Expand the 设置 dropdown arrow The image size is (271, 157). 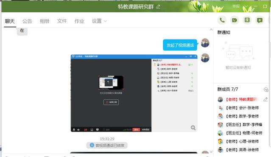tap(105, 21)
